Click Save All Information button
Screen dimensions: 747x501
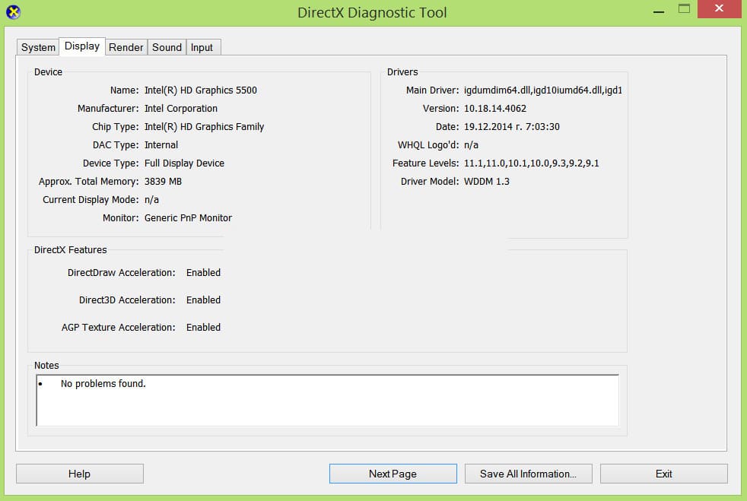pyautogui.click(x=528, y=474)
